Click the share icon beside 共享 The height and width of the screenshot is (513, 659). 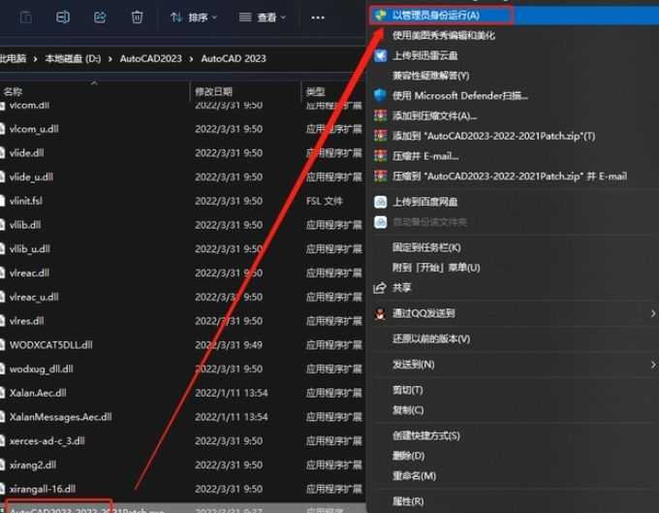(380, 288)
